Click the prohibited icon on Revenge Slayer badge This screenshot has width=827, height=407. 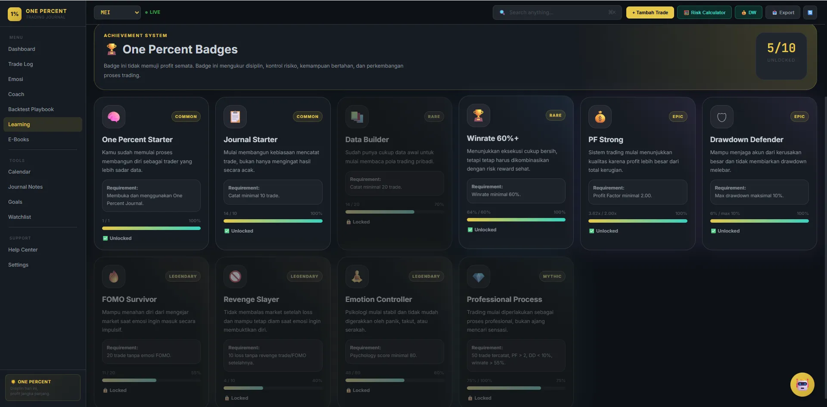coord(235,277)
